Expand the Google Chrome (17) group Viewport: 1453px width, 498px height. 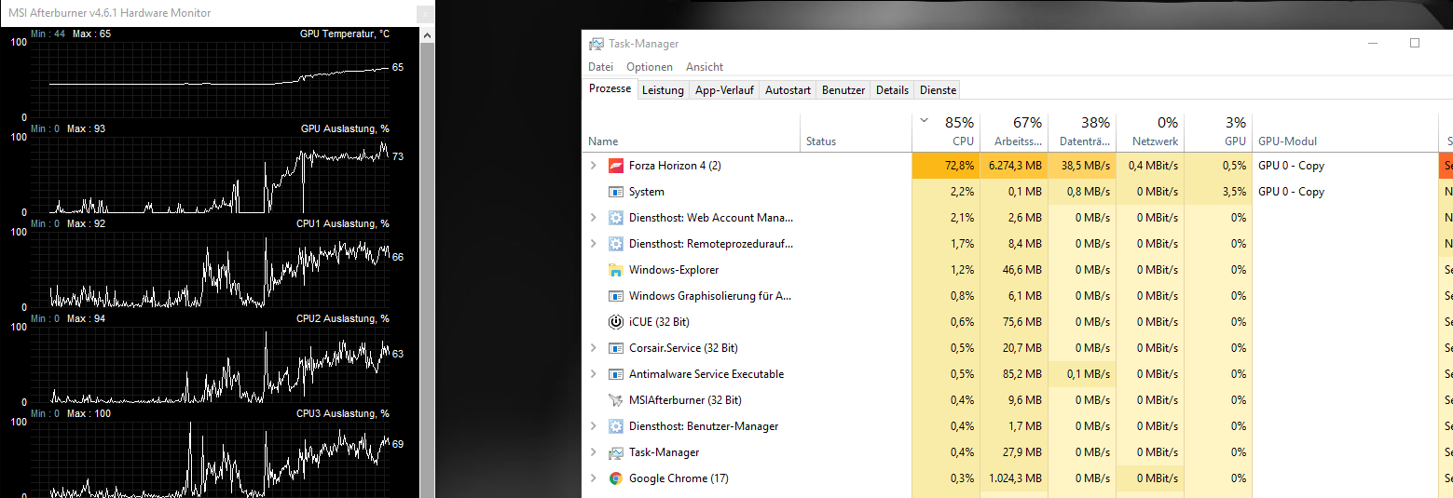[594, 478]
